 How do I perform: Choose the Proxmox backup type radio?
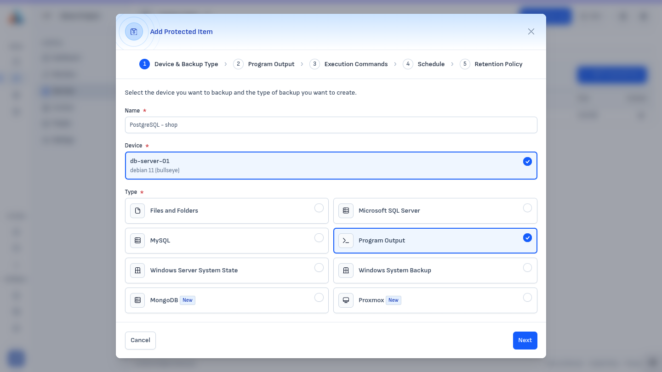(x=527, y=298)
